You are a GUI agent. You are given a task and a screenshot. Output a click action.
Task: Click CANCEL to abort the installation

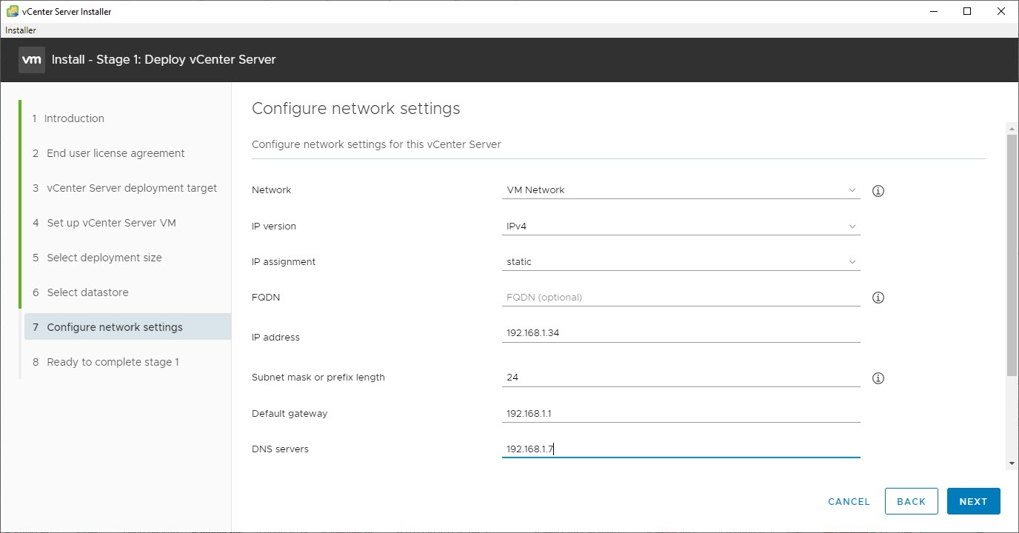(848, 501)
